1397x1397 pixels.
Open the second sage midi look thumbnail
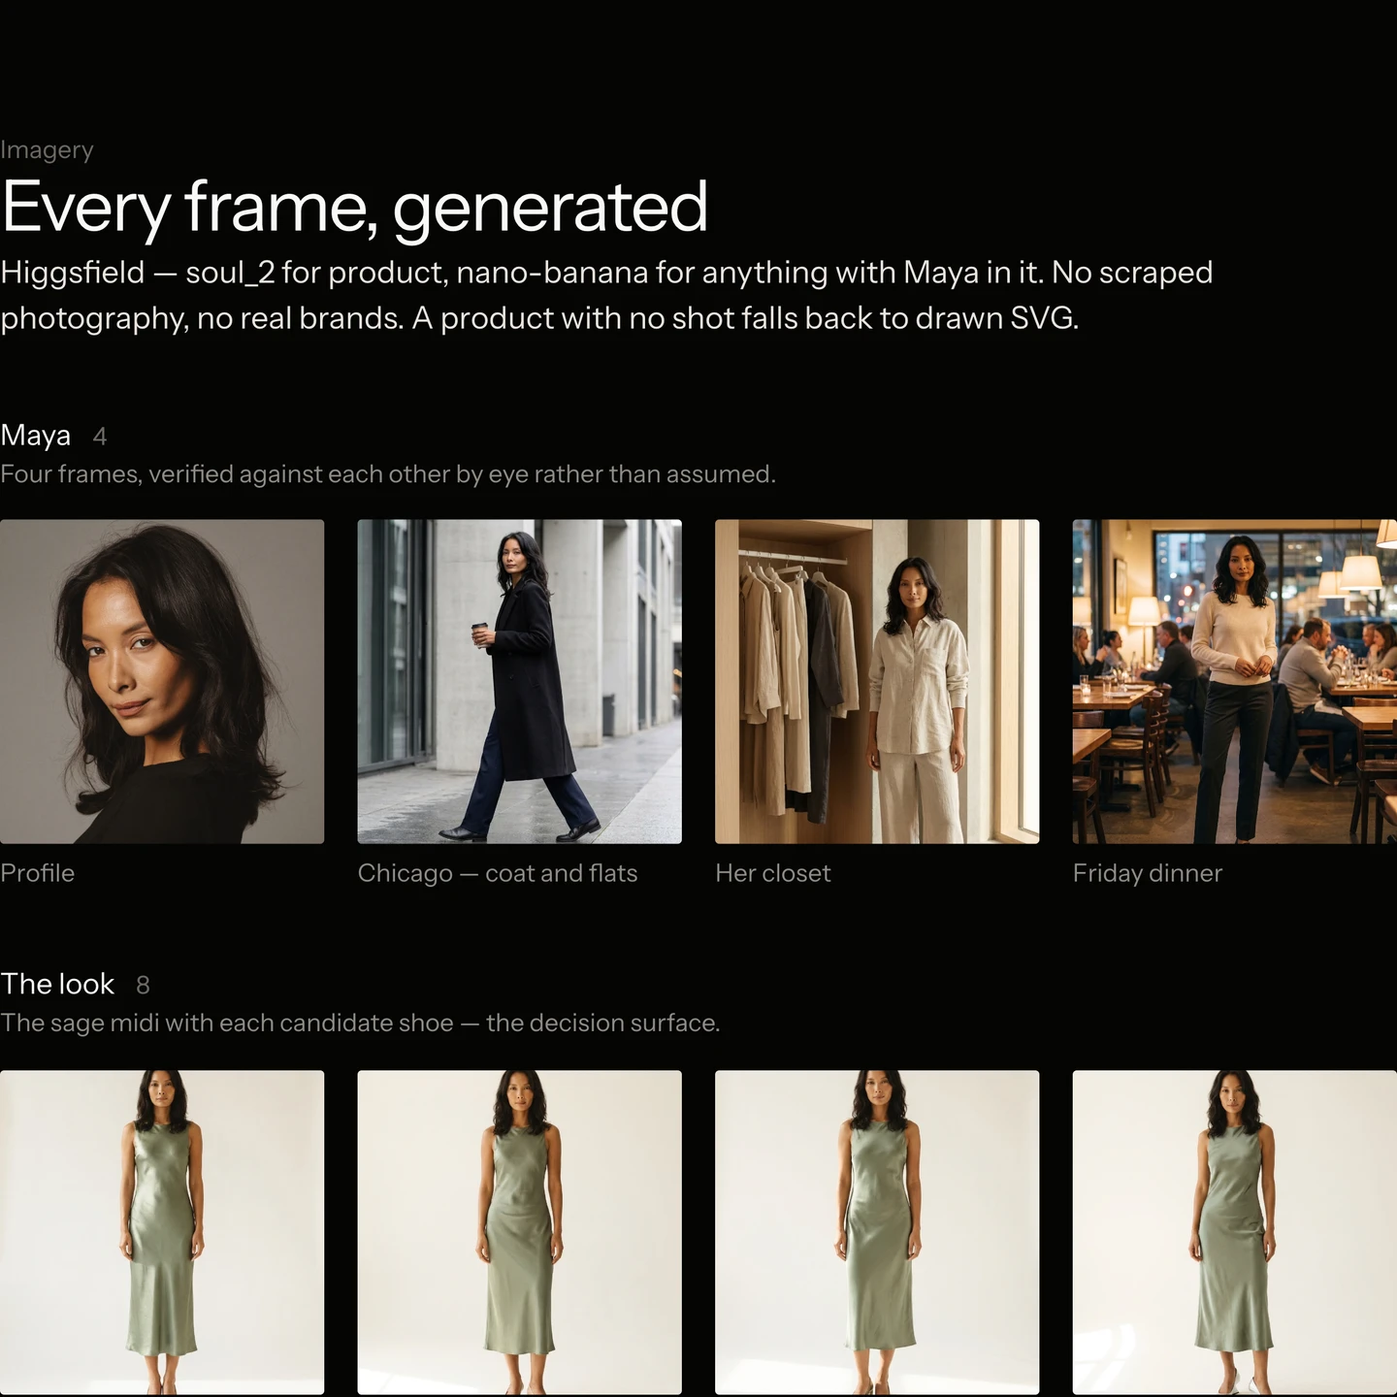519,1232
